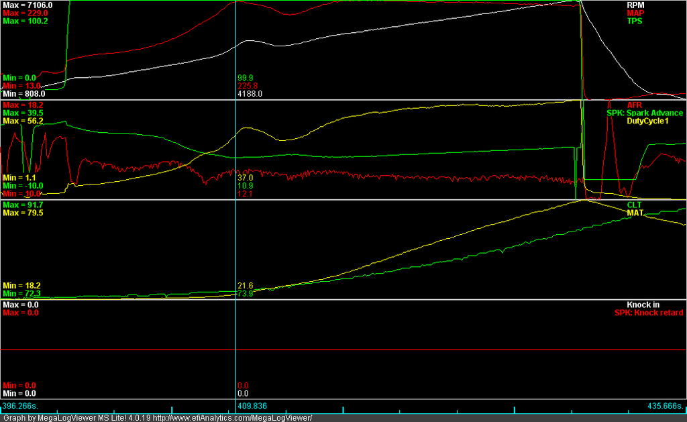Click the Max = 56.2 duty cycle value
Viewport: 687px width, 422px height.
coord(23,121)
